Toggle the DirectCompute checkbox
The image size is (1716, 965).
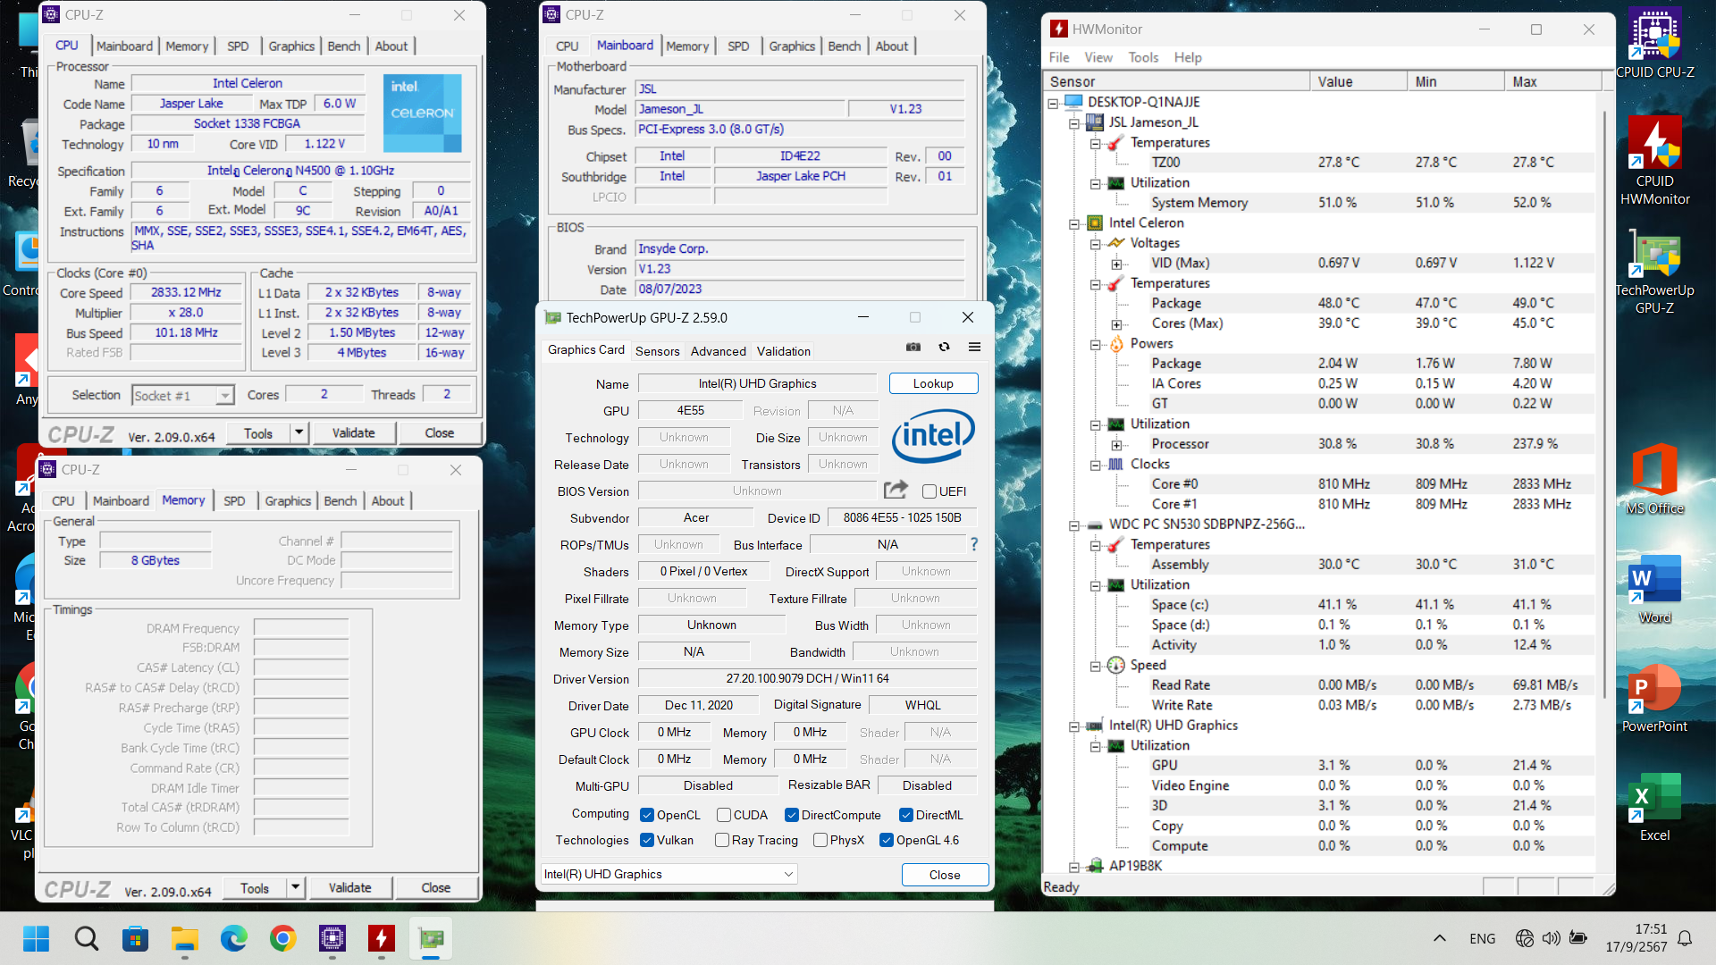[x=791, y=815]
